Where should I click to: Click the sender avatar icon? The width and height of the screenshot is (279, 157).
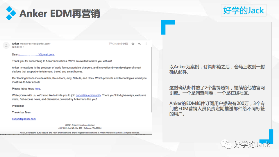(6, 45)
